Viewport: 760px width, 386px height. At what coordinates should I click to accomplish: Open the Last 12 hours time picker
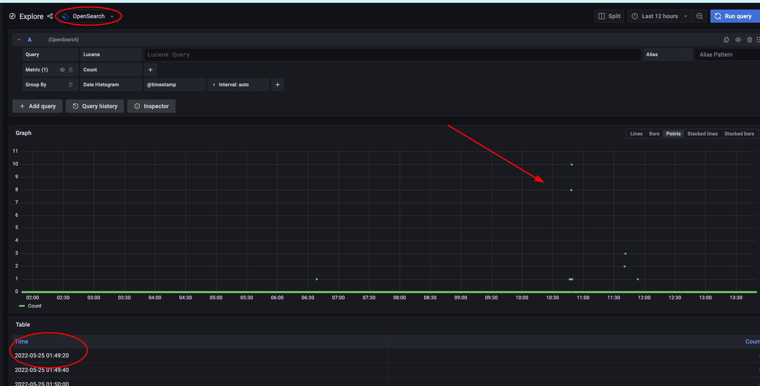(x=659, y=16)
